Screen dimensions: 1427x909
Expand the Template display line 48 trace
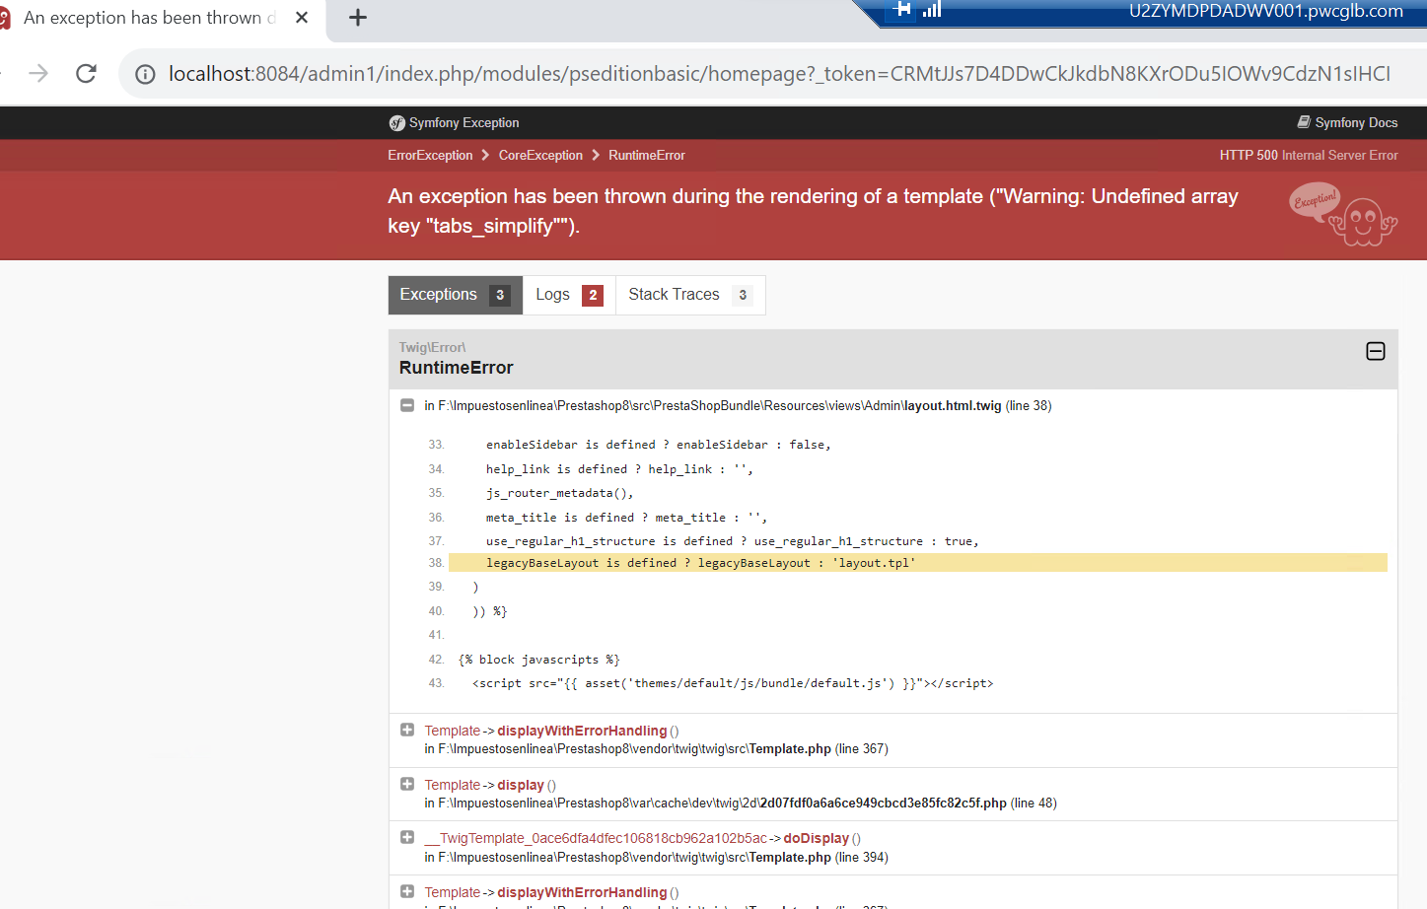pyautogui.click(x=407, y=784)
